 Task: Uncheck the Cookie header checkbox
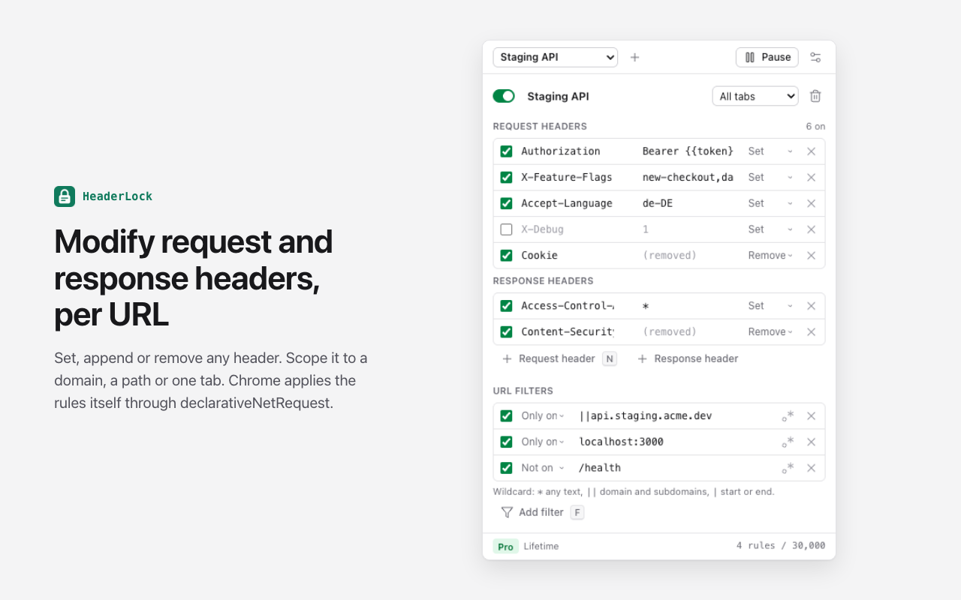(x=506, y=256)
